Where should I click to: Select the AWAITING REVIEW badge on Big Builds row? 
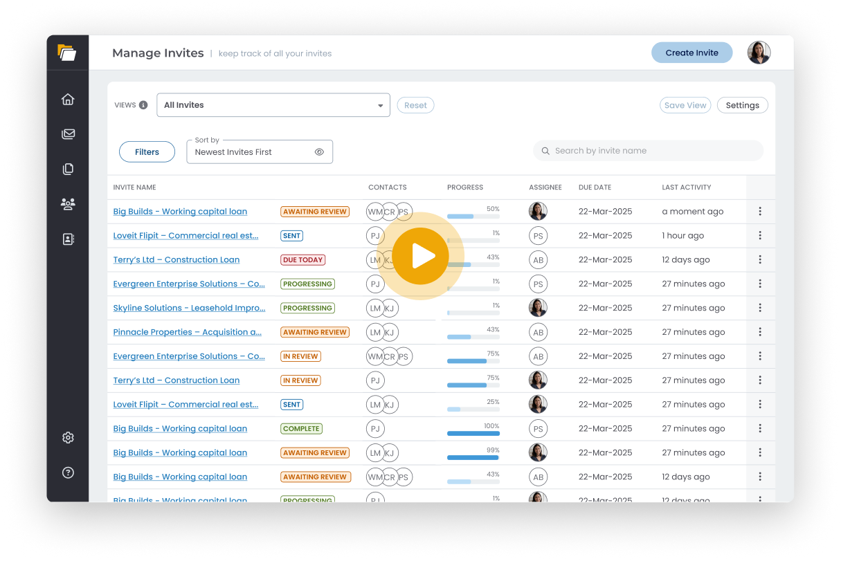(315, 211)
